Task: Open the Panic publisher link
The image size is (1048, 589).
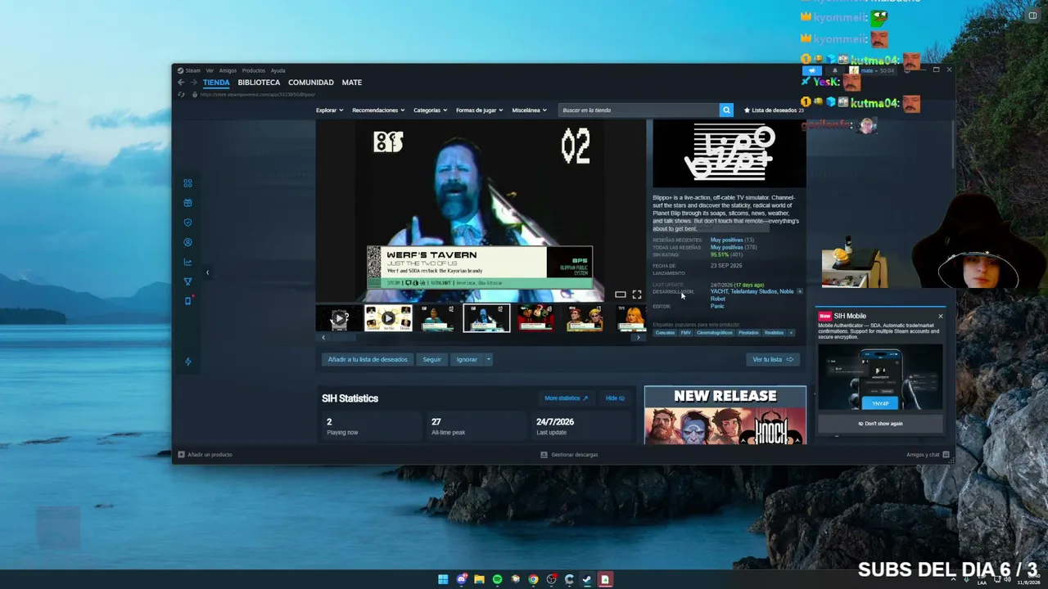Action: pos(717,306)
